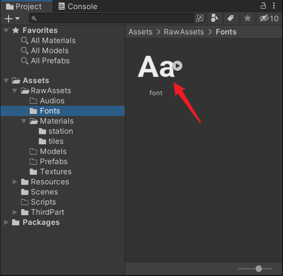Select the font asset thumbnail
The height and width of the screenshot is (276, 283).
156,66
